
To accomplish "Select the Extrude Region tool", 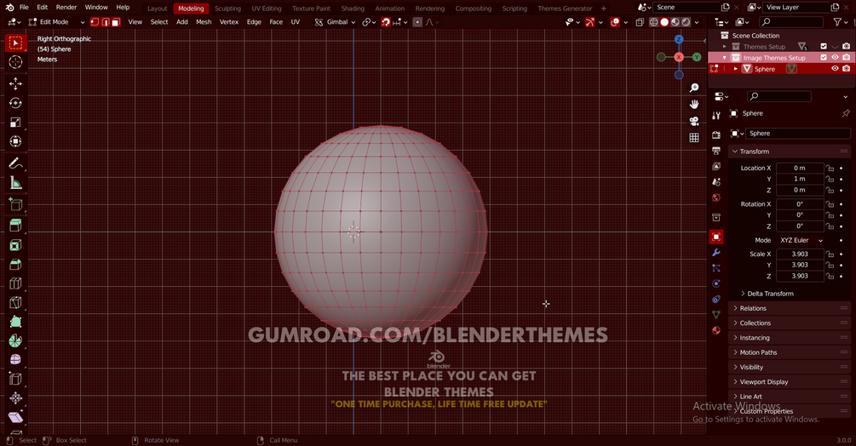I will tap(15, 225).
